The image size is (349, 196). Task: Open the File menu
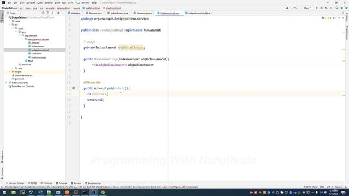(x=10, y=3)
